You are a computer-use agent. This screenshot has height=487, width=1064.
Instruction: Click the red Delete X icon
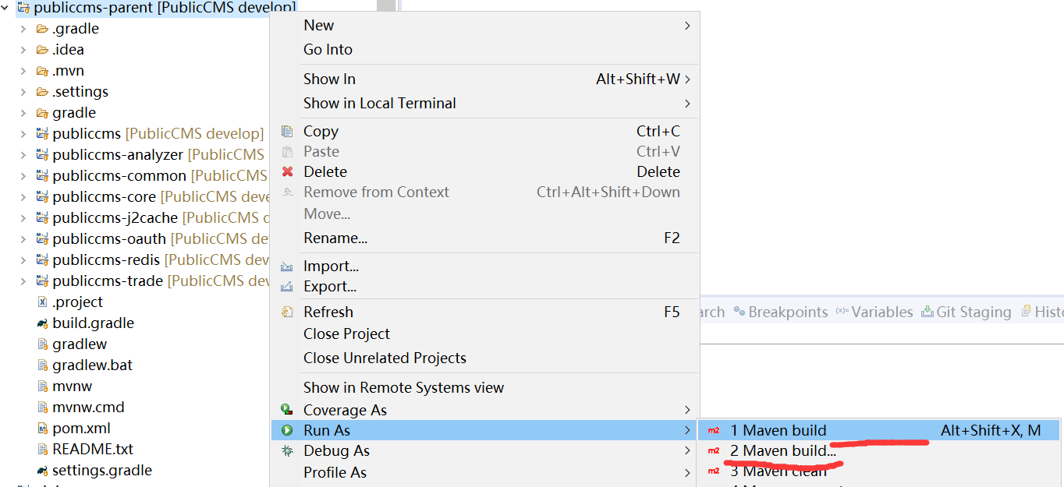(x=287, y=171)
